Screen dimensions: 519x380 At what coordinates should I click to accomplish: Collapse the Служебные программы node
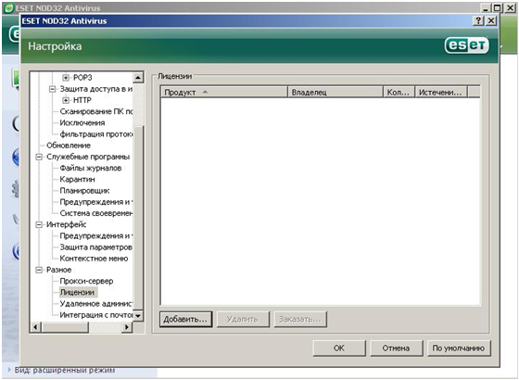(39, 157)
